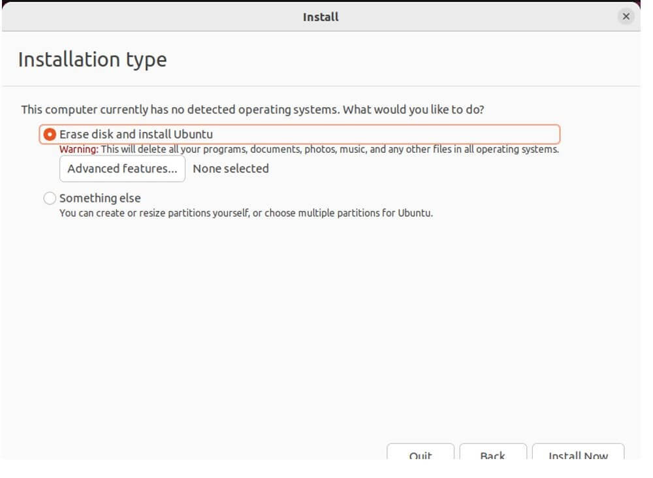The width and height of the screenshot is (653, 478).
Task: Click the Something else option label
Action: (100, 198)
